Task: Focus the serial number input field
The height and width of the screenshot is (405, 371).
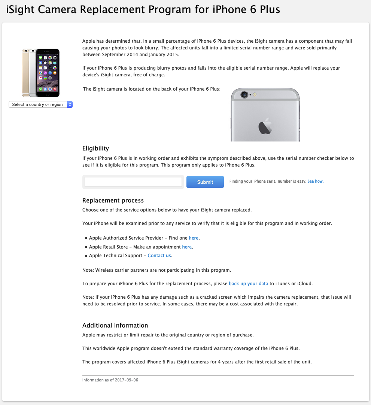Action: coord(133,182)
